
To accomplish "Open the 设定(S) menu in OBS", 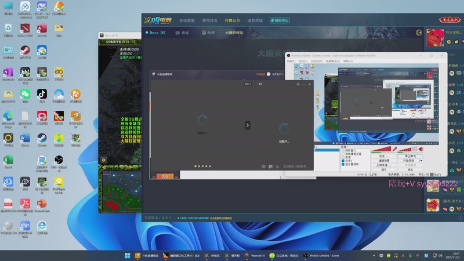I will (303, 61).
